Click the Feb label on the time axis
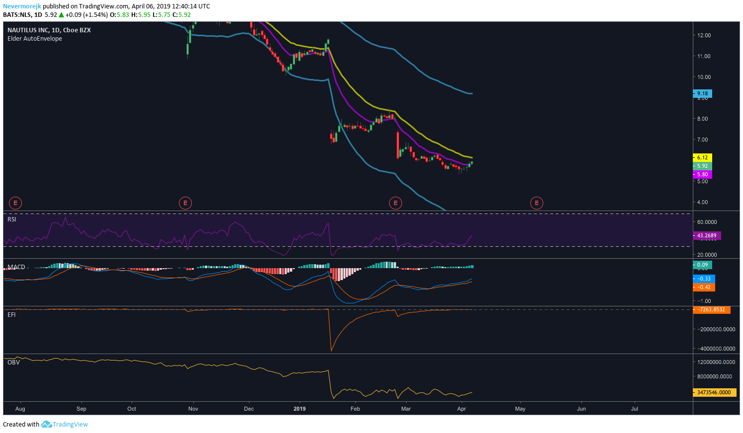 (x=355, y=409)
